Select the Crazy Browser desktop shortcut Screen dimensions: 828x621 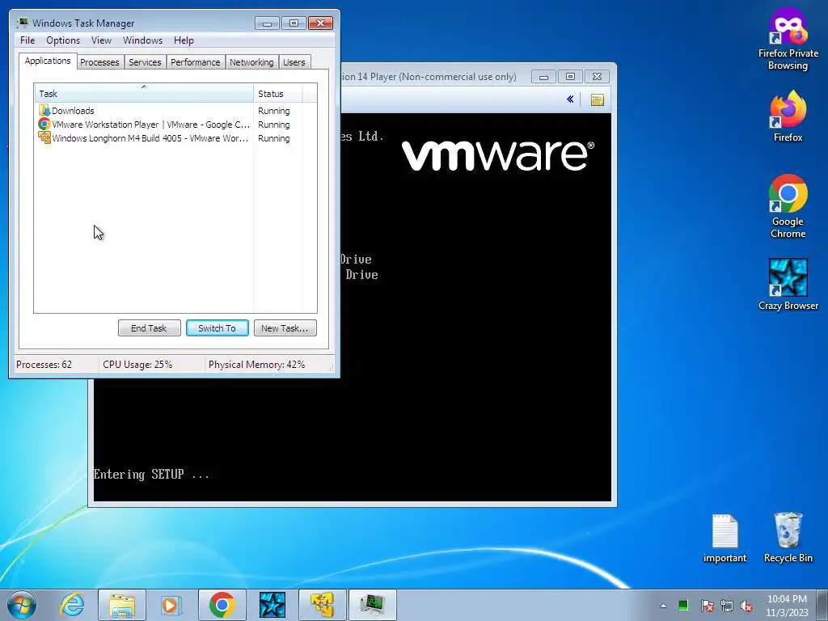(x=788, y=284)
